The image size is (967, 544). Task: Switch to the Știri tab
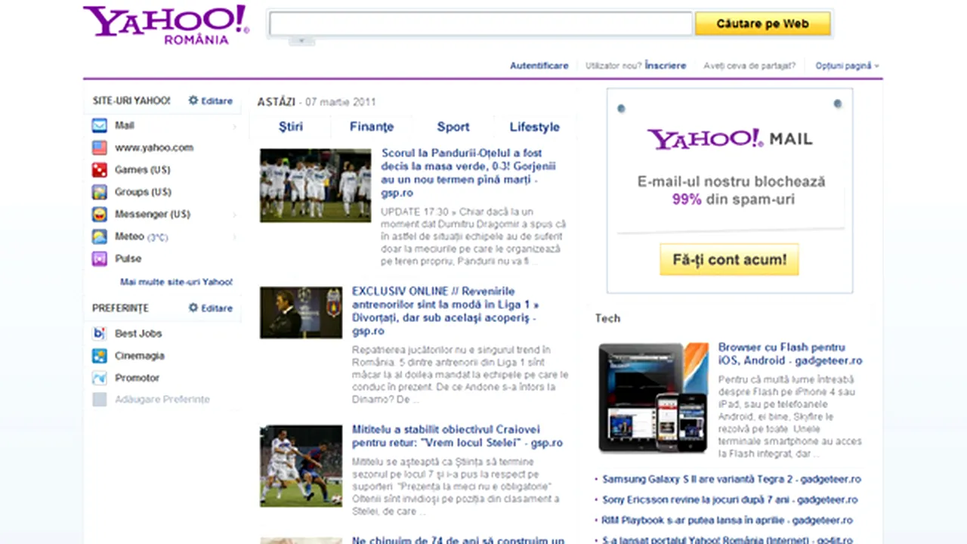(x=291, y=127)
